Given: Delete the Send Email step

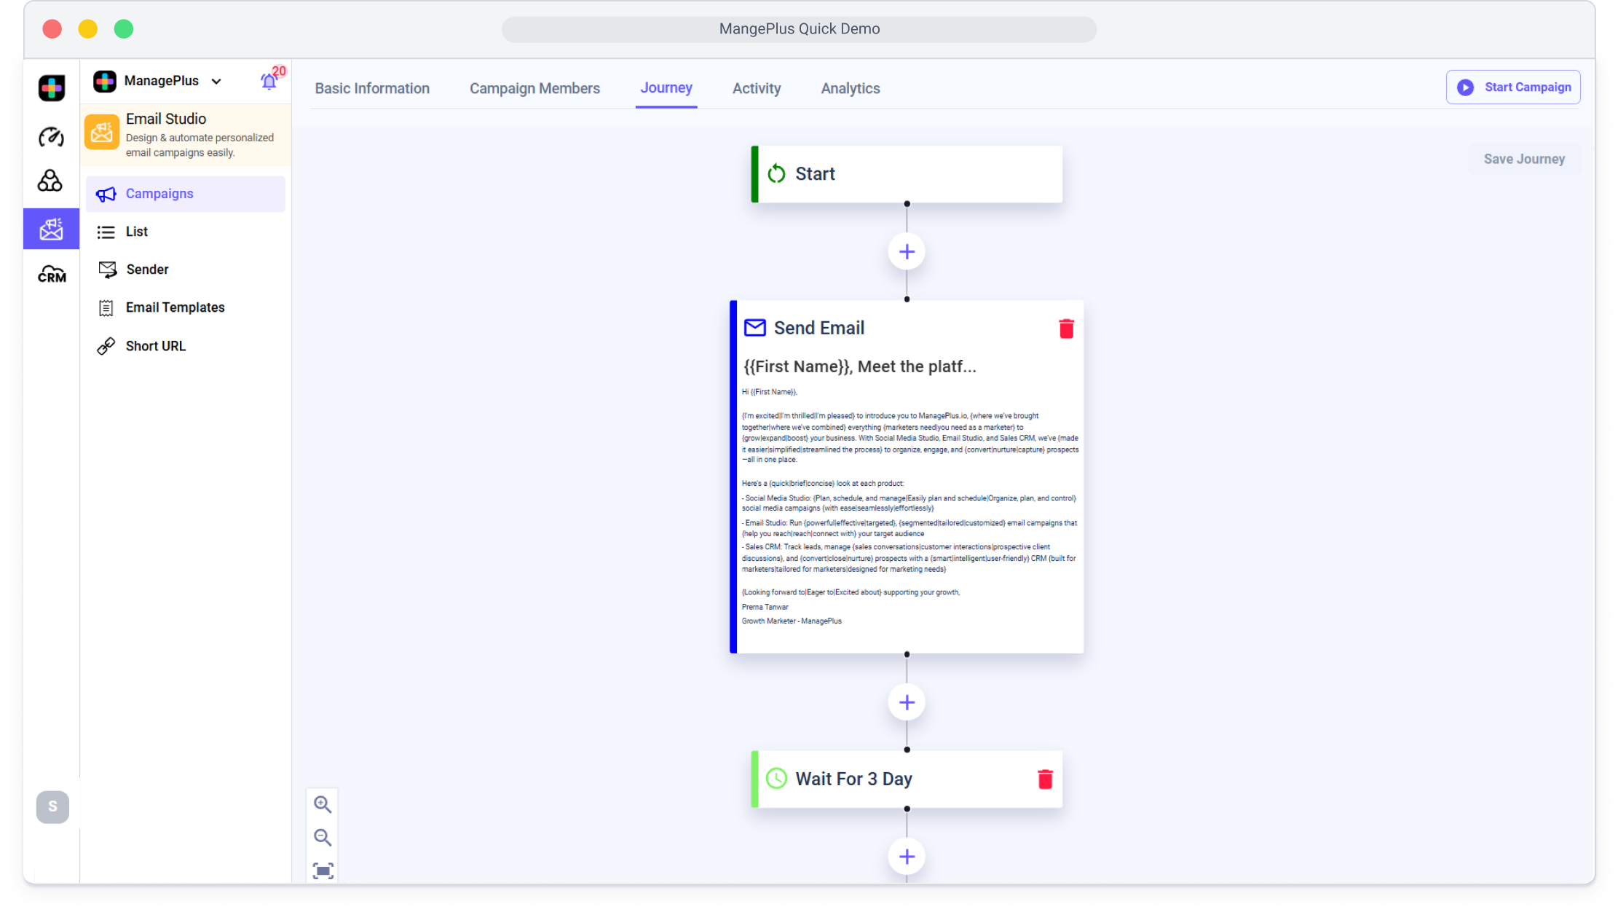Looking at the screenshot, I should [x=1066, y=329].
